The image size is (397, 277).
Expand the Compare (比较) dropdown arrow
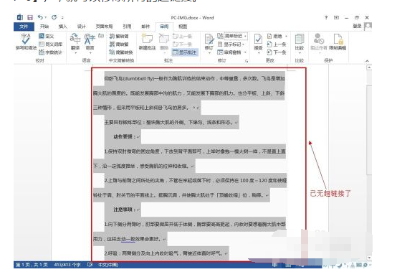click(x=300, y=53)
